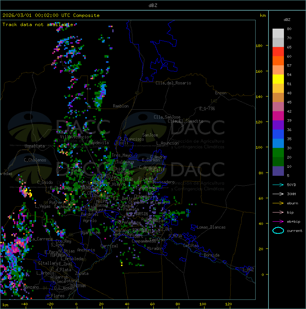The image size is (306, 309).
Task: Click the 'Encon' place label on map
Action: (221, 93)
